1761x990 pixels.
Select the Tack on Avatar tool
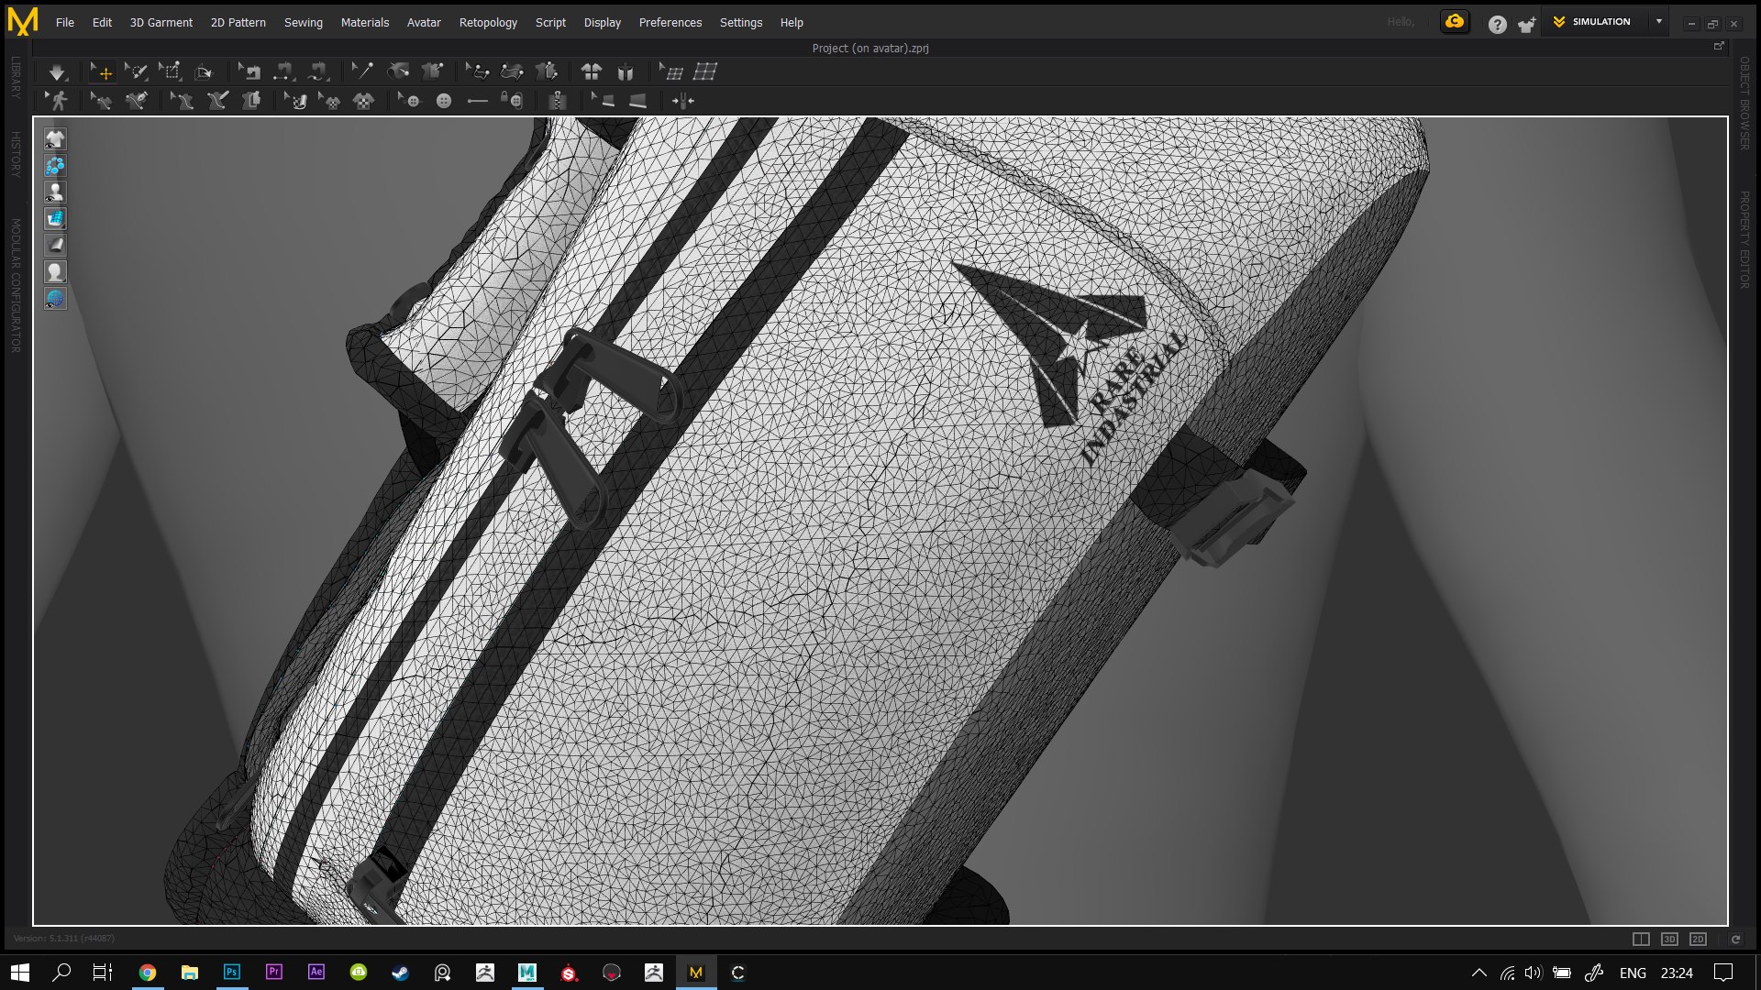coord(398,71)
